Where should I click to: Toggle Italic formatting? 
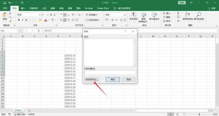click(22, 20)
